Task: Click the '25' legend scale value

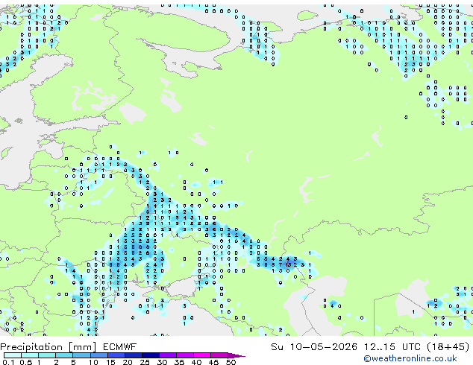Action: point(145,362)
